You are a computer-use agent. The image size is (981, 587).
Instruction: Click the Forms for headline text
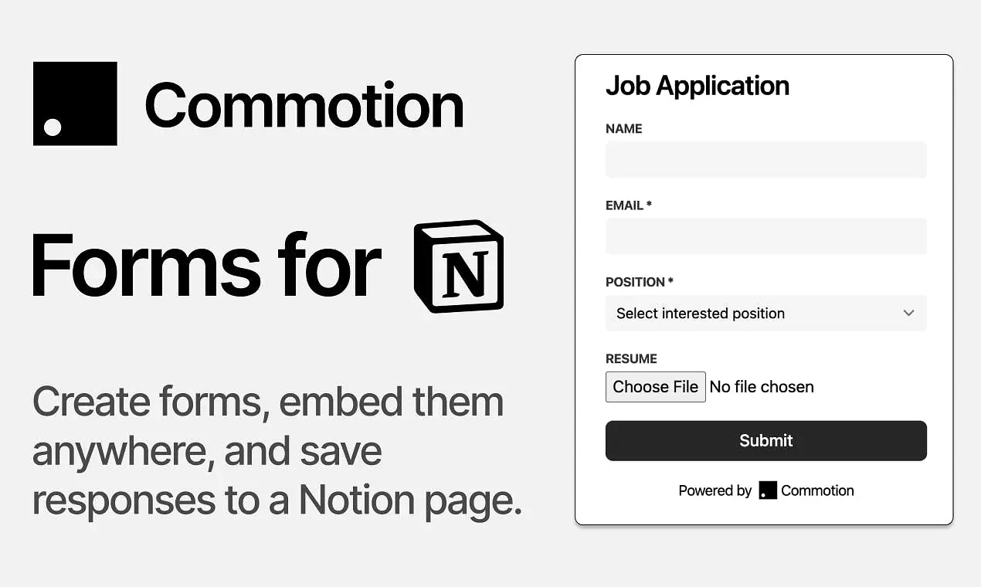[206, 266]
